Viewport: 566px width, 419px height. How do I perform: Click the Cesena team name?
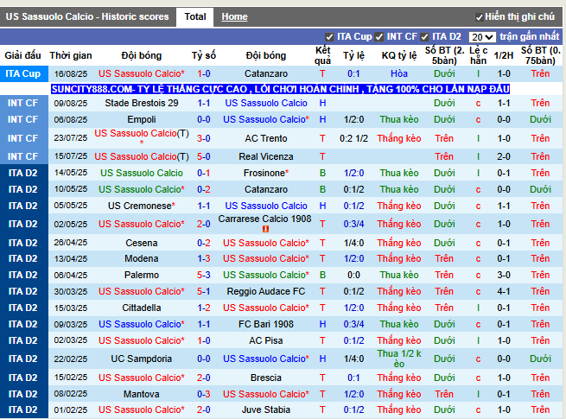(x=142, y=244)
